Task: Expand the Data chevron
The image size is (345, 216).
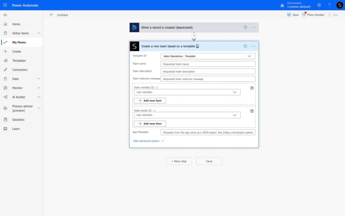Action: [39, 79]
